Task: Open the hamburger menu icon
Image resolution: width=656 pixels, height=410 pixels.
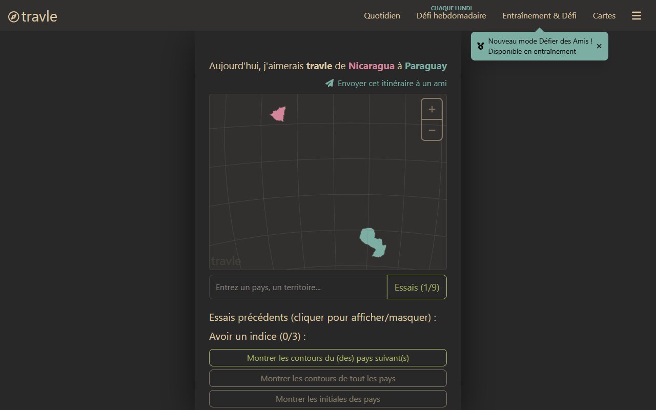Action: [637, 16]
